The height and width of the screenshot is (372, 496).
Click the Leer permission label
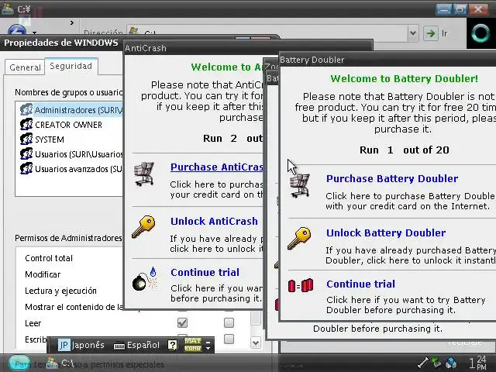33,323
